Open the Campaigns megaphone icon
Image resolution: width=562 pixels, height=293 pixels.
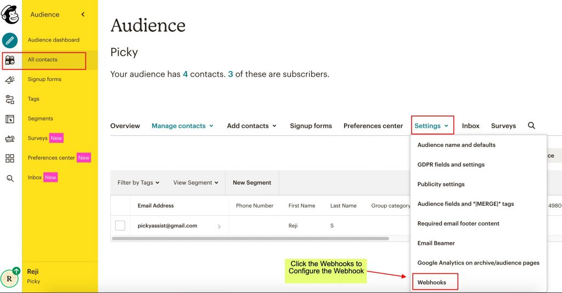[10, 80]
